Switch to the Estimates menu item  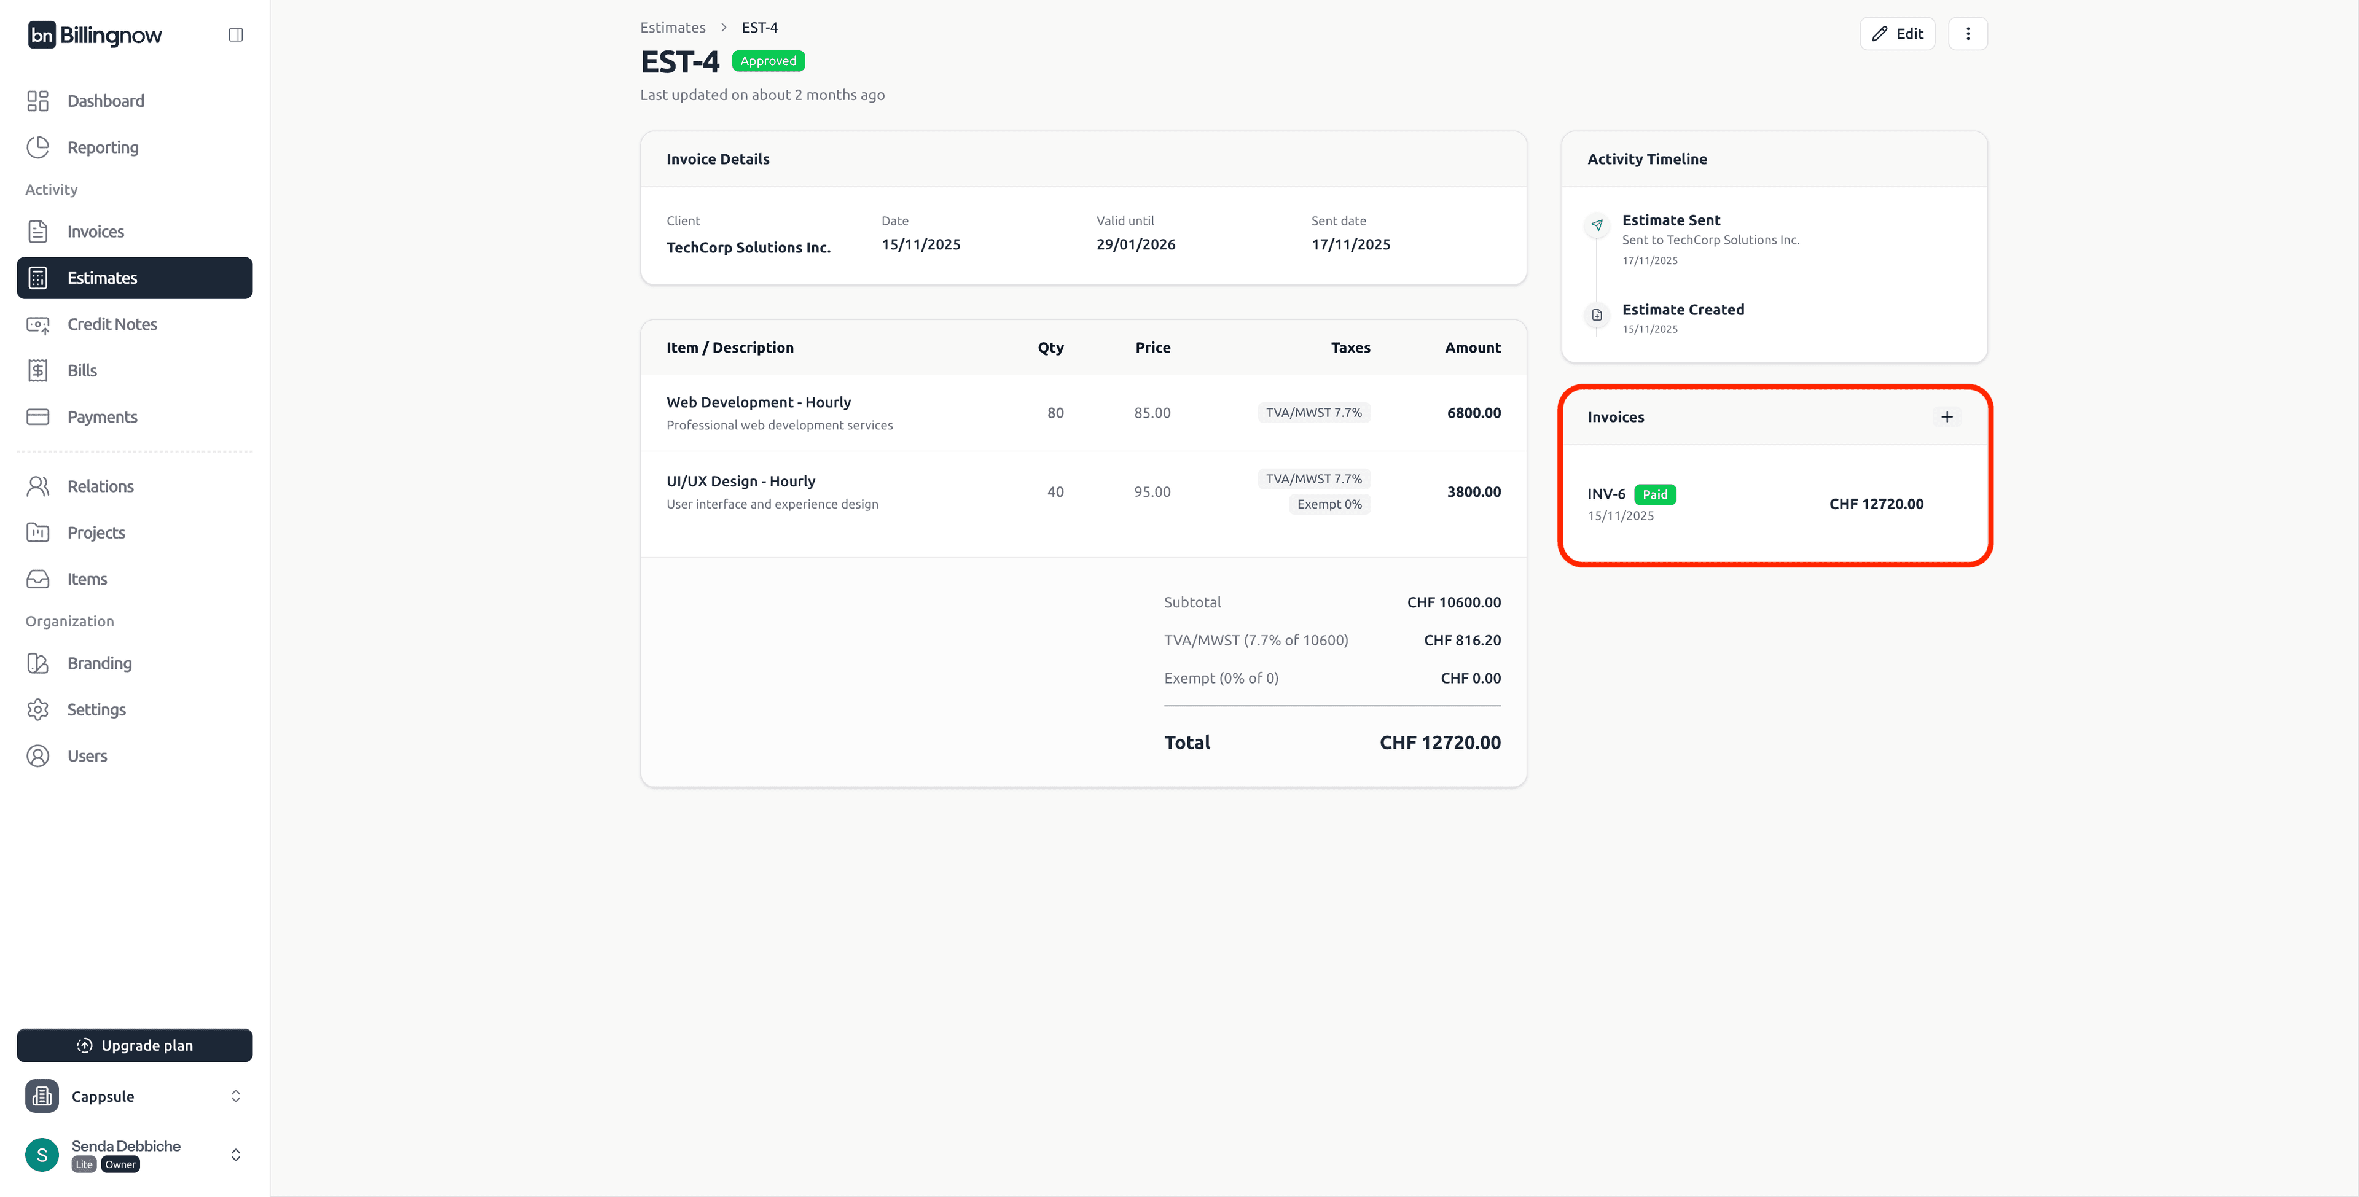[x=101, y=278]
